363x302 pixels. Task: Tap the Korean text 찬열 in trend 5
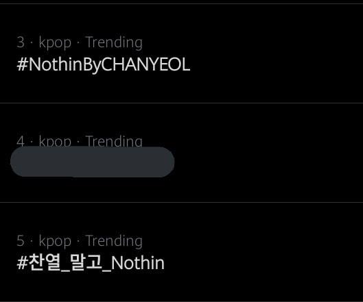[x=45, y=262]
